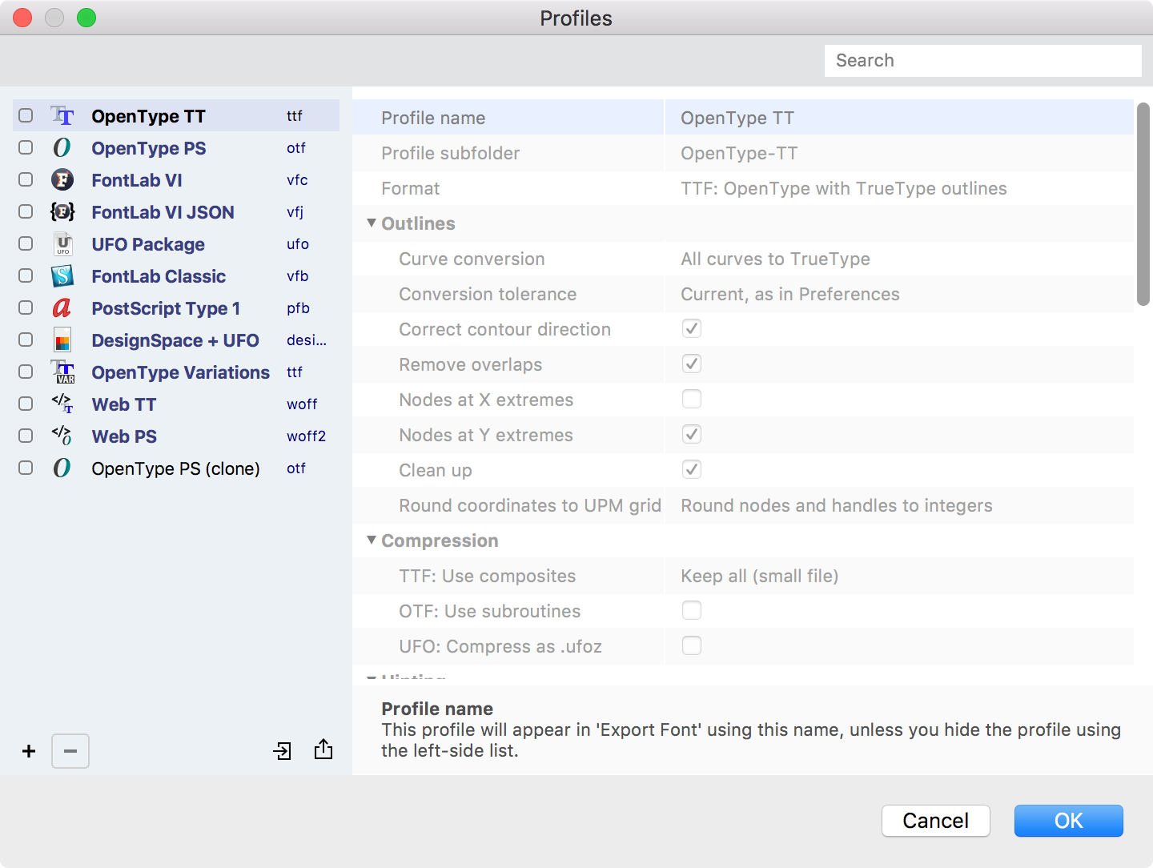Viewport: 1153px width, 868px height.
Task: Click the import profile icon
Action: point(283,751)
